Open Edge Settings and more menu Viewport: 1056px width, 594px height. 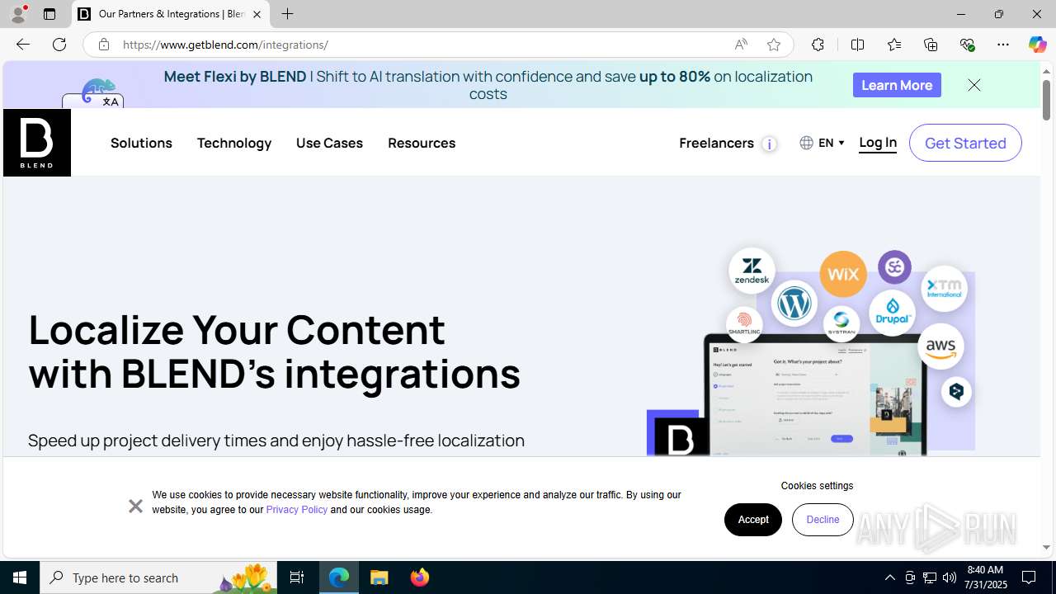pos(1003,45)
